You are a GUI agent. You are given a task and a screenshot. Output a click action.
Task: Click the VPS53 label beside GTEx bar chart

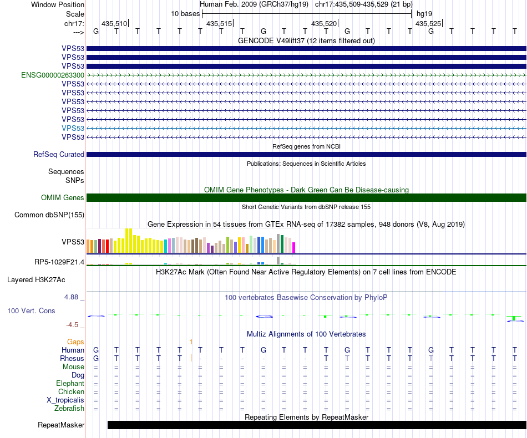coord(73,242)
